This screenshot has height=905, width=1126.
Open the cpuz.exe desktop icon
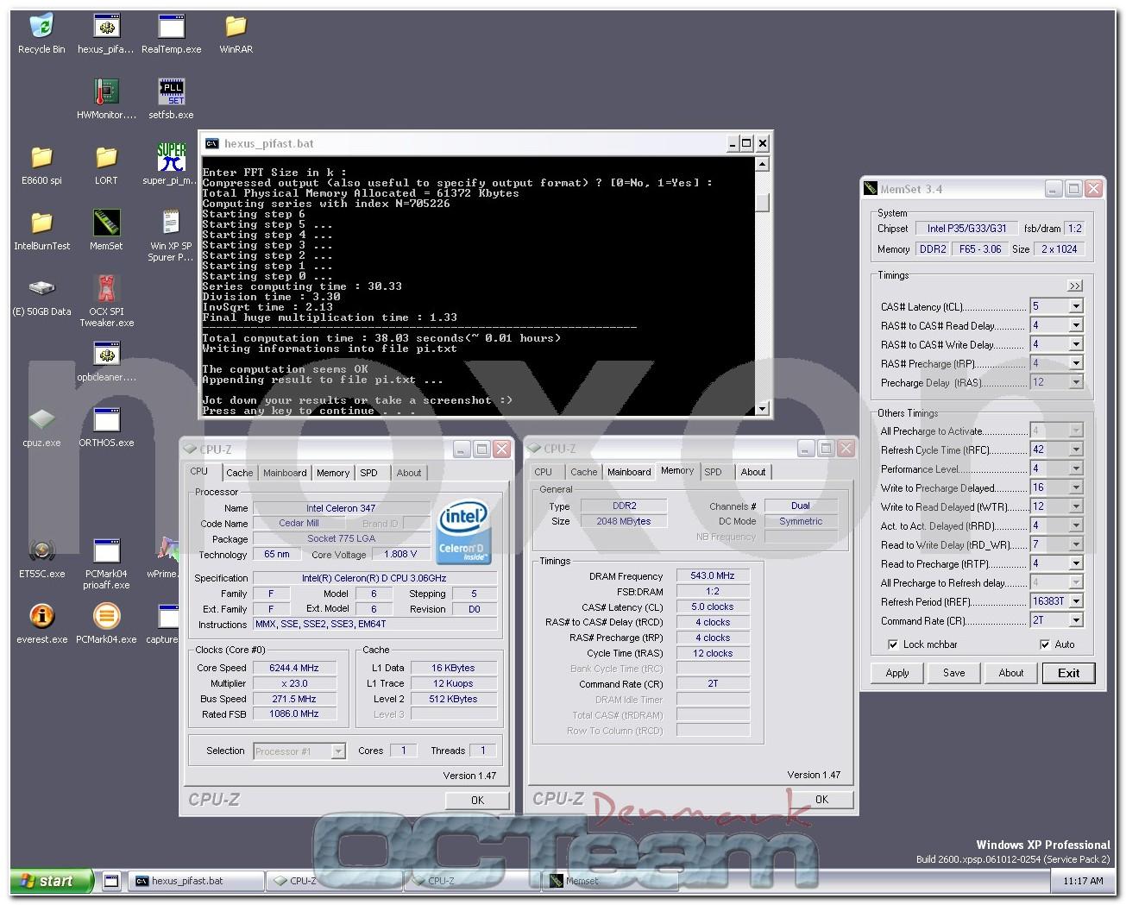[x=41, y=428]
